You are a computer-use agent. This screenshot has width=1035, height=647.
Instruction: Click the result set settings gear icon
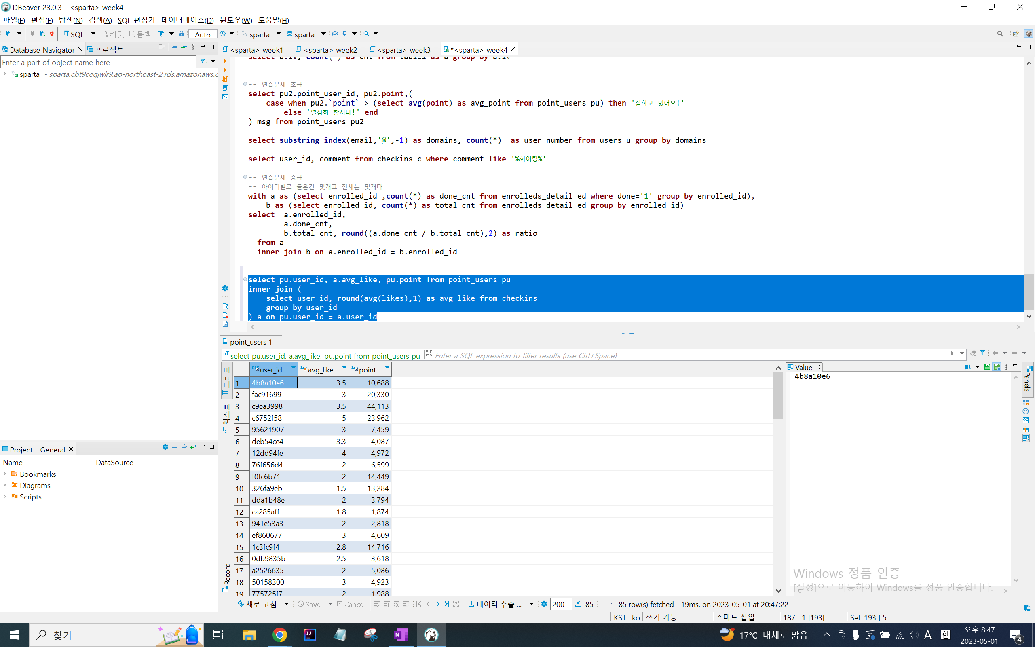pyautogui.click(x=544, y=604)
